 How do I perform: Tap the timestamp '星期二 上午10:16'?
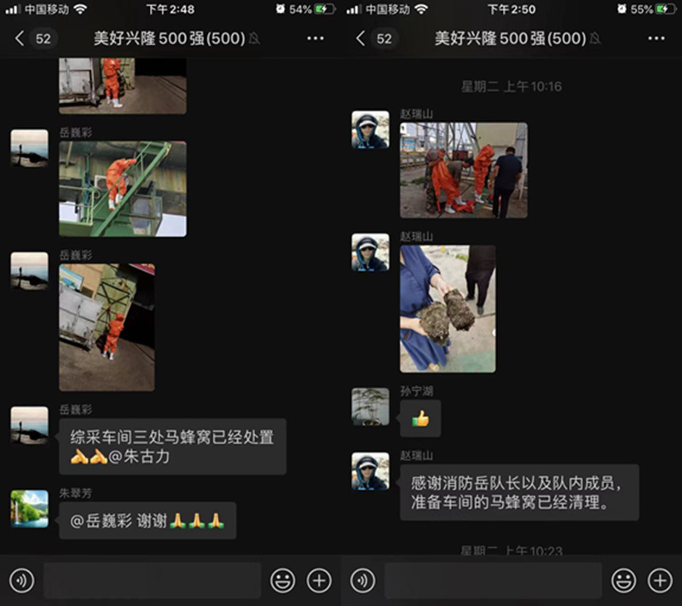coord(511,86)
